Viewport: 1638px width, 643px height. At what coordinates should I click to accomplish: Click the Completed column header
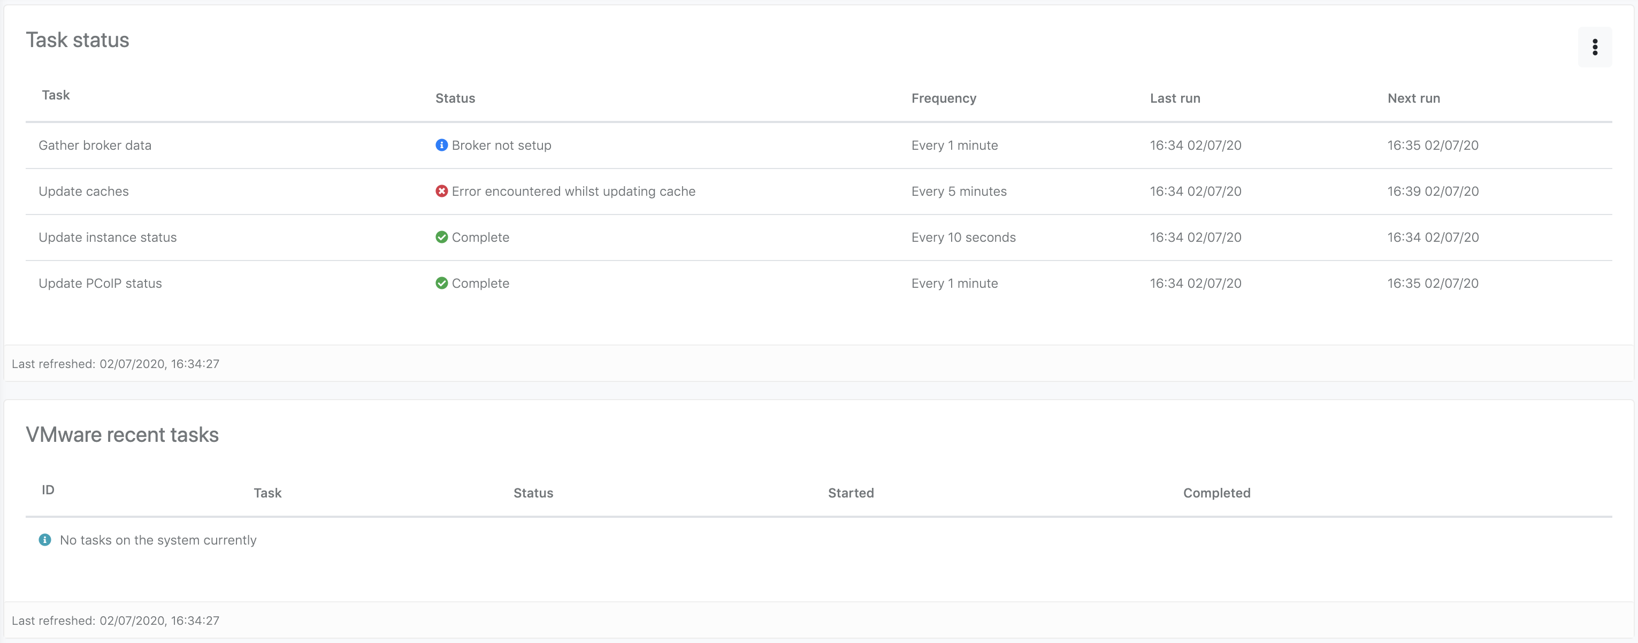click(1216, 493)
